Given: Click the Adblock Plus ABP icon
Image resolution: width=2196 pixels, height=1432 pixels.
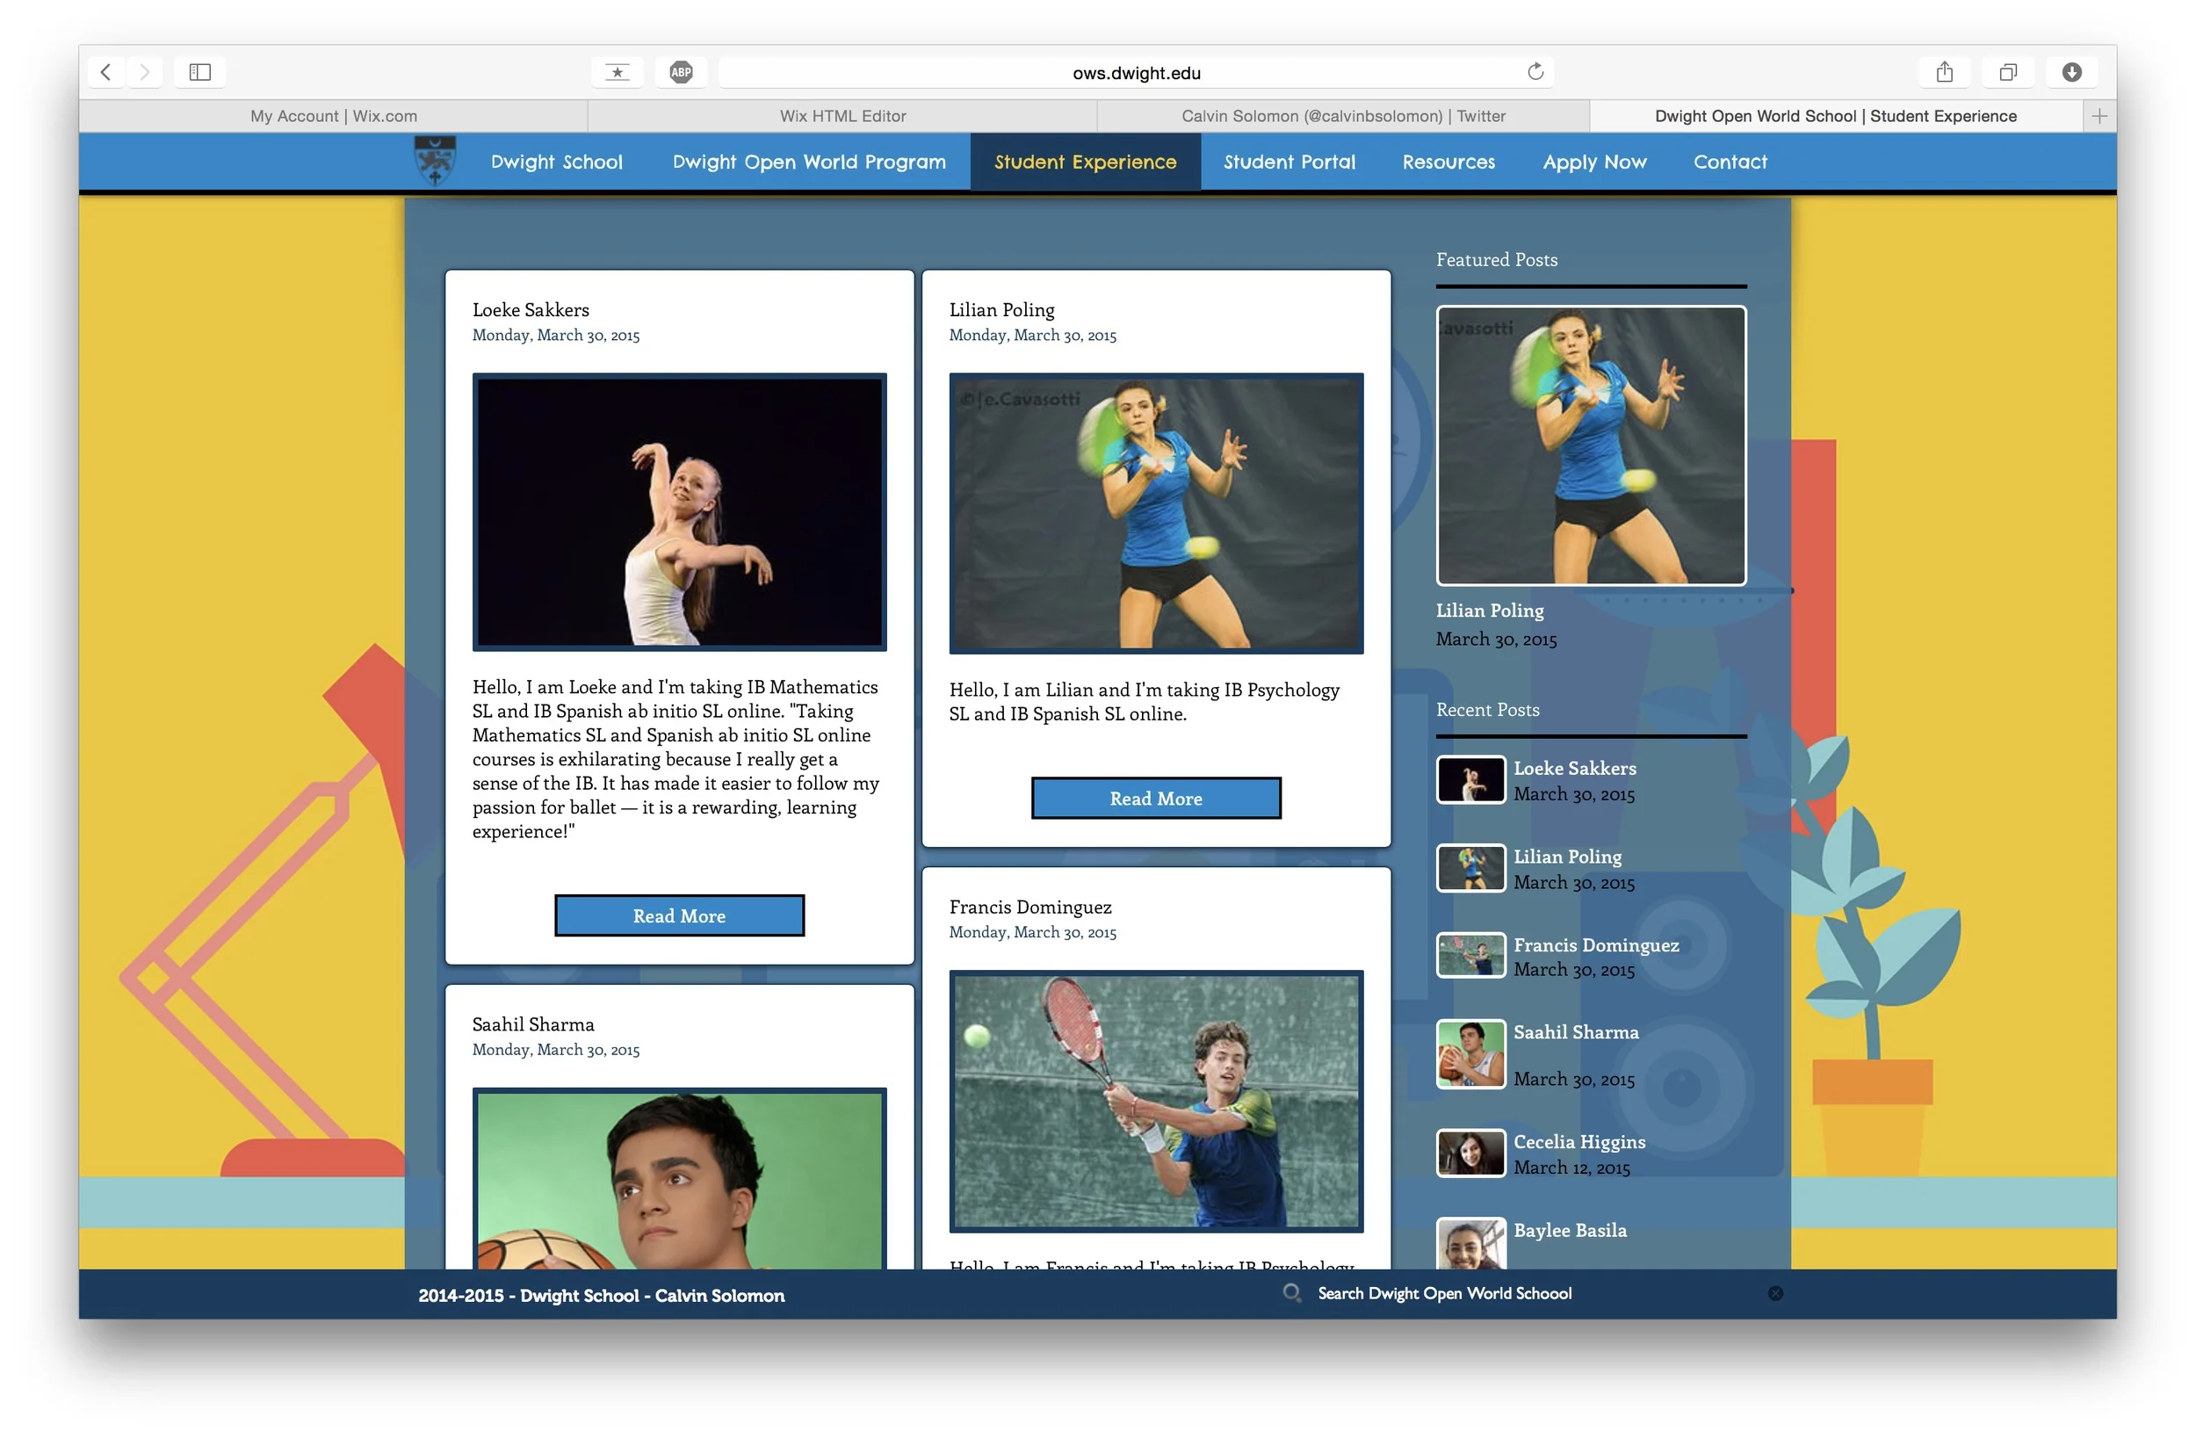Looking at the screenshot, I should 681,72.
